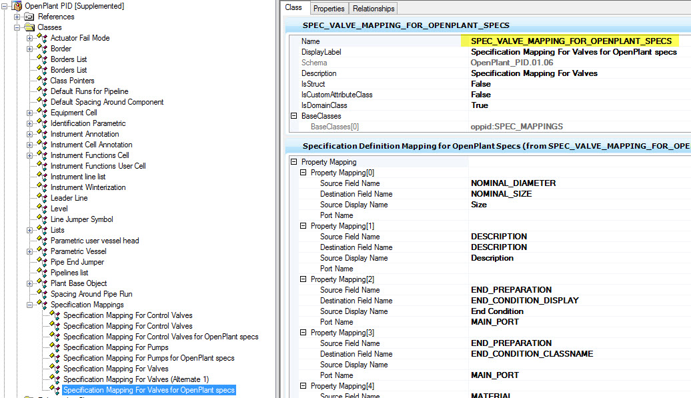This screenshot has height=398, width=691.
Task: Expand the Equipment Cell node
Action: point(29,113)
